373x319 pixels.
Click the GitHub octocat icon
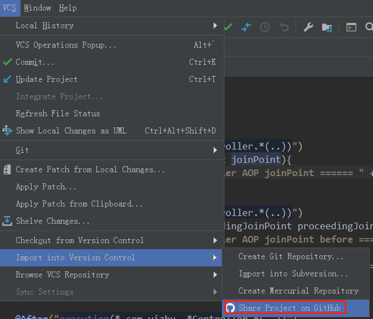[230, 308]
